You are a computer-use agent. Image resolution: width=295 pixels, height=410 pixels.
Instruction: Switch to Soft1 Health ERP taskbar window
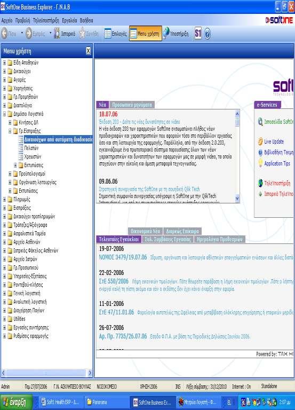[60, 402]
